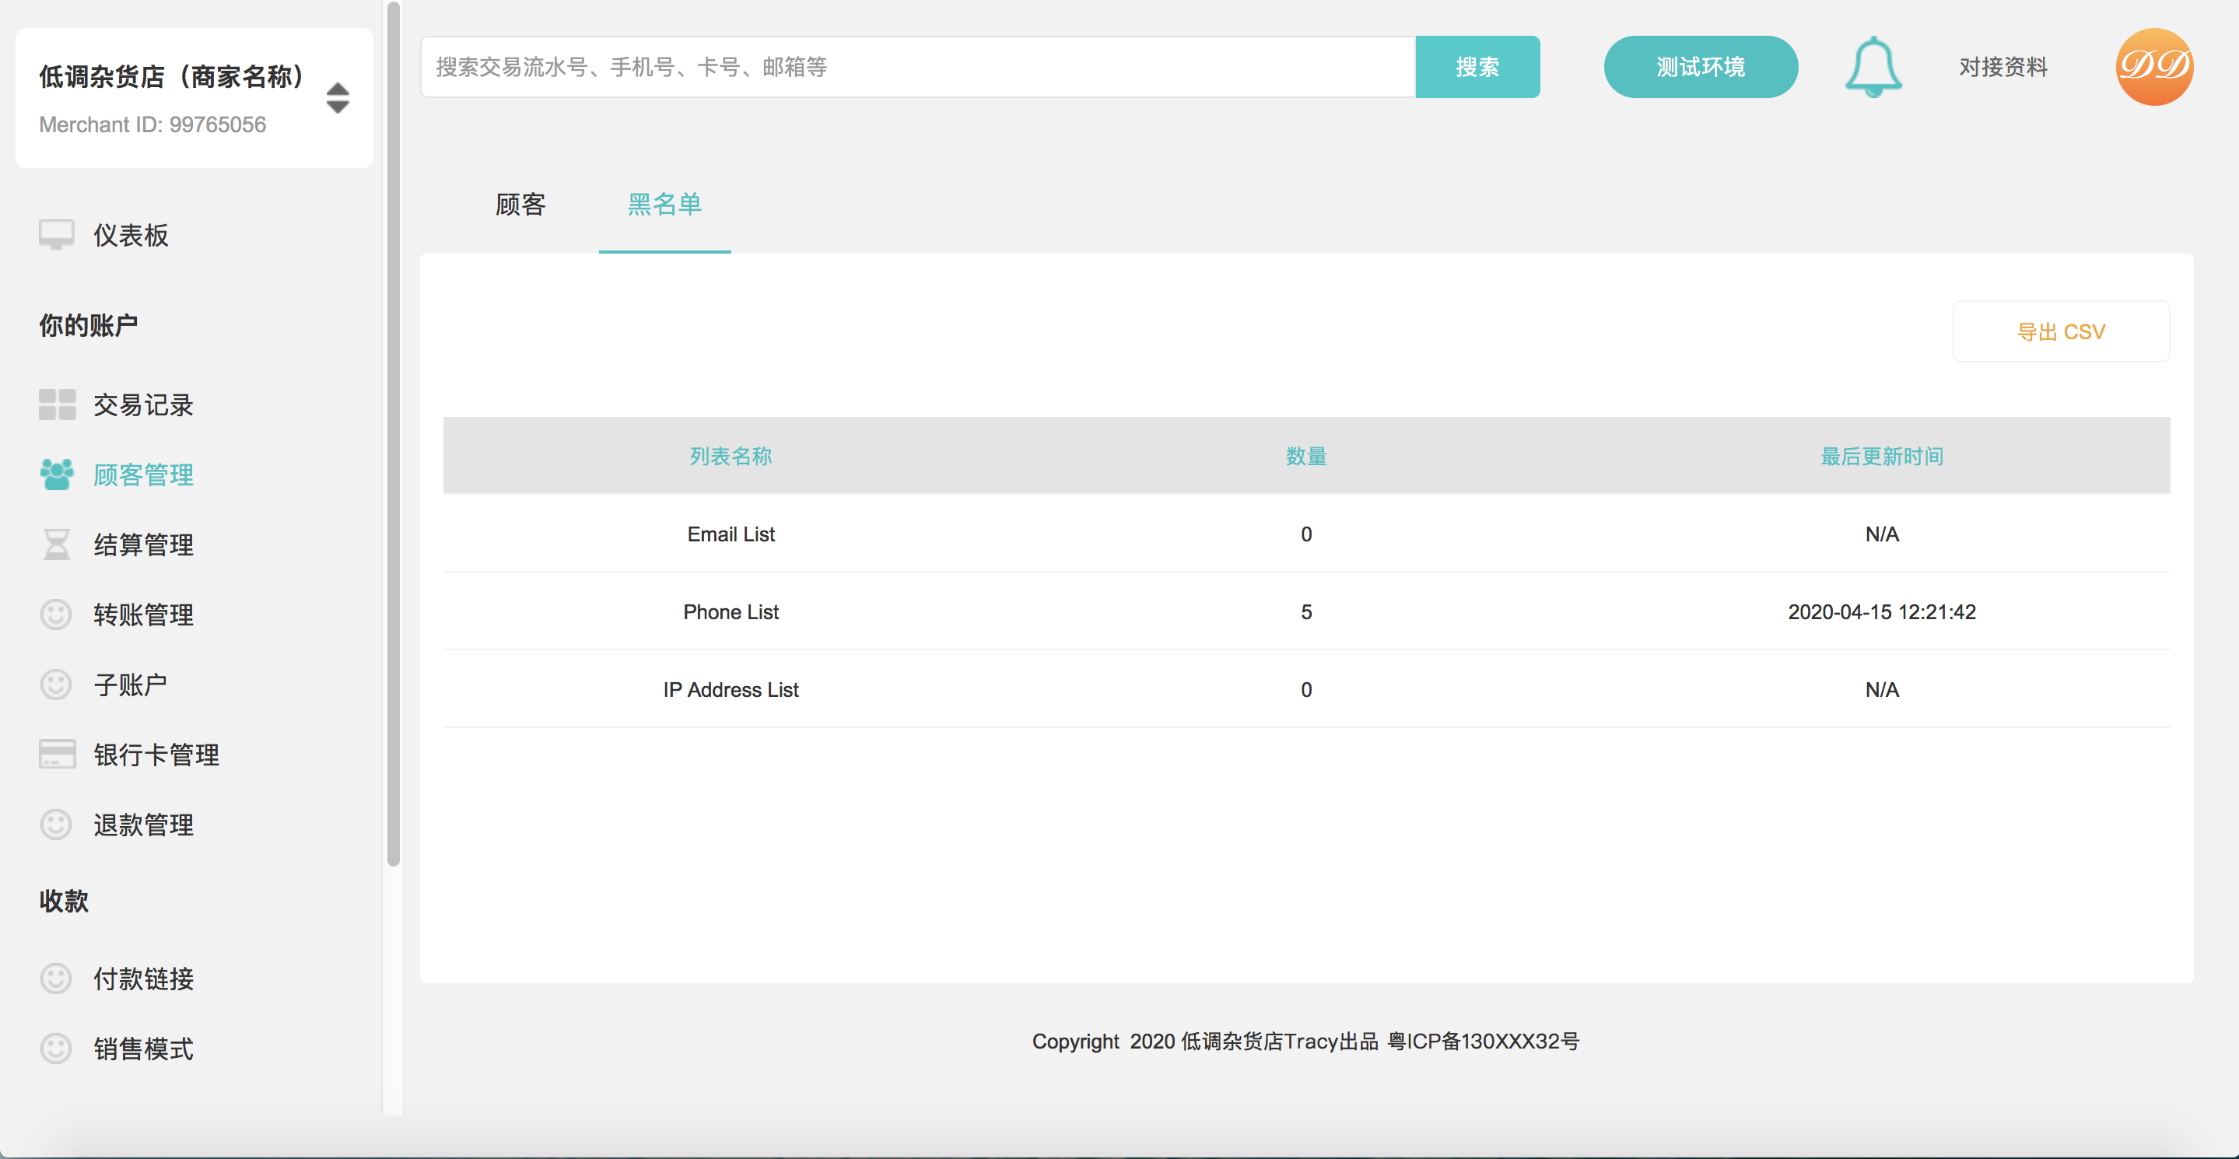2239x1159 pixels.
Task: Open 退款管理 menu item
Action: click(x=143, y=825)
